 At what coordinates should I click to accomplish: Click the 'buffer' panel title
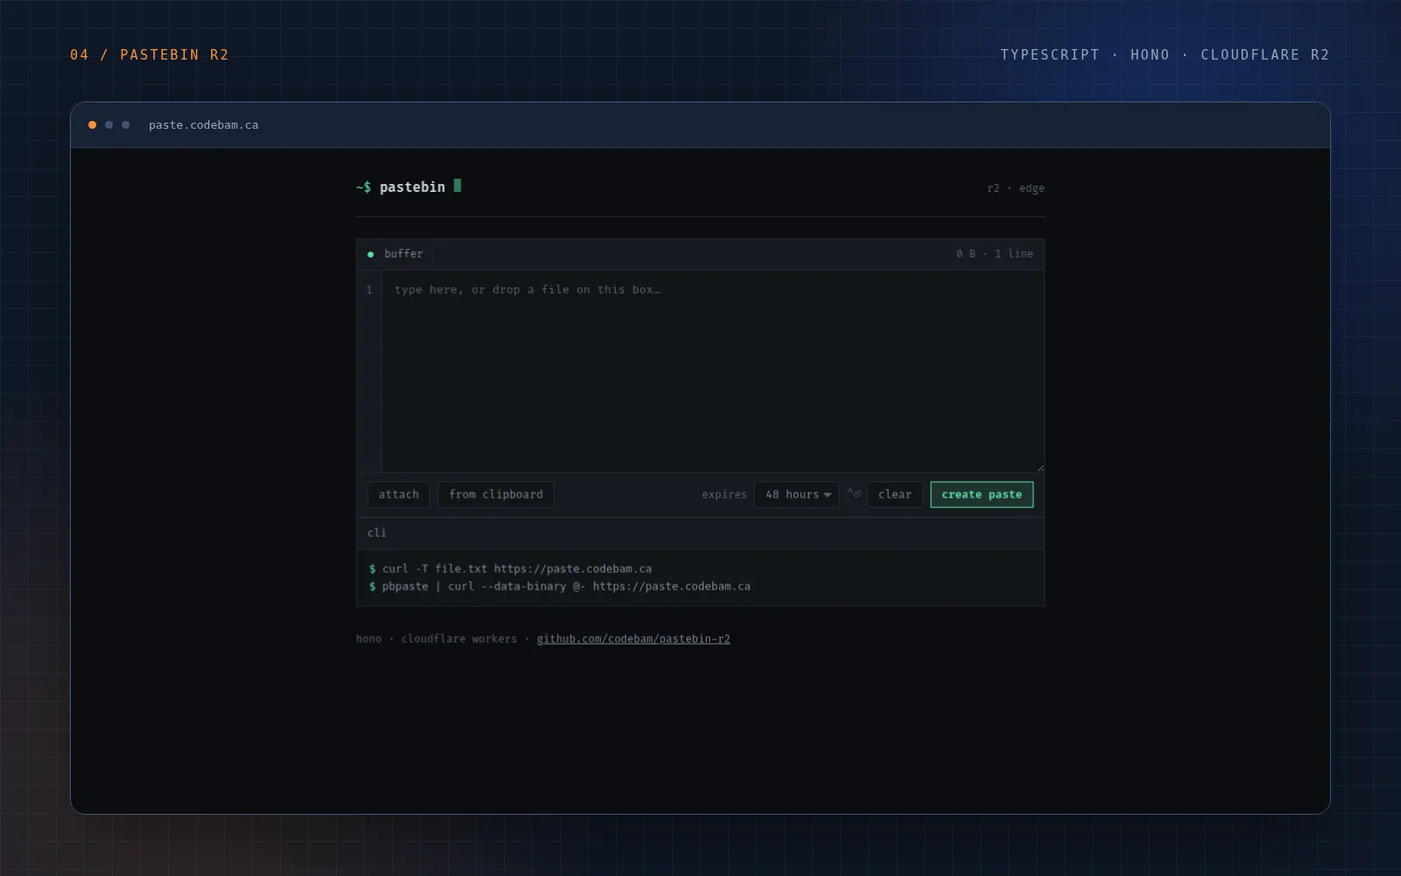[403, 254]
